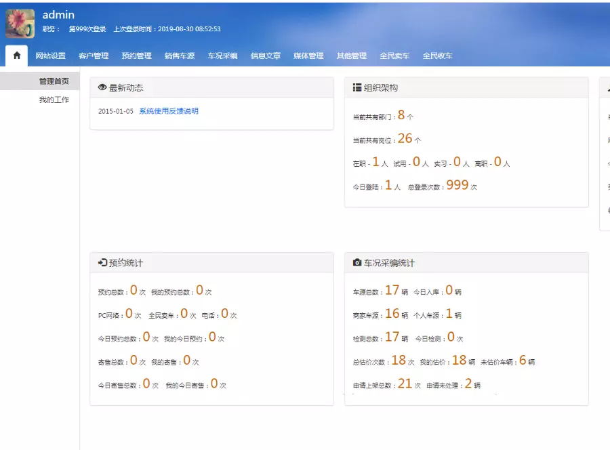
Task: Click the admin username in header
Action: pyautogui.click(x=58, y=15)
